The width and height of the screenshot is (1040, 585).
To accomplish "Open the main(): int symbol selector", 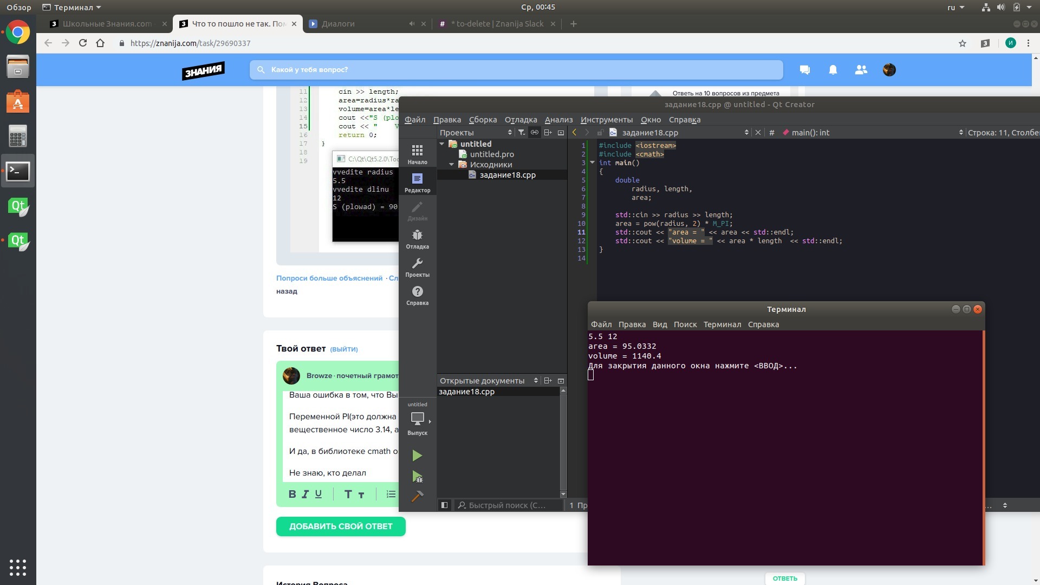I will (873, 133).
